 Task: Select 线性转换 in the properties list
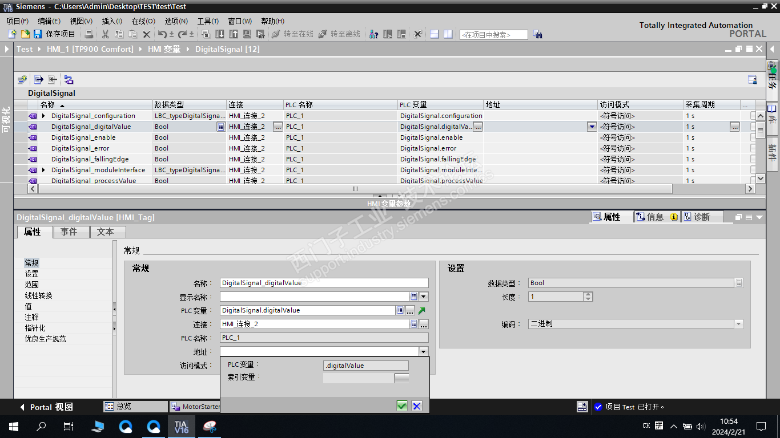pos(38,295)
